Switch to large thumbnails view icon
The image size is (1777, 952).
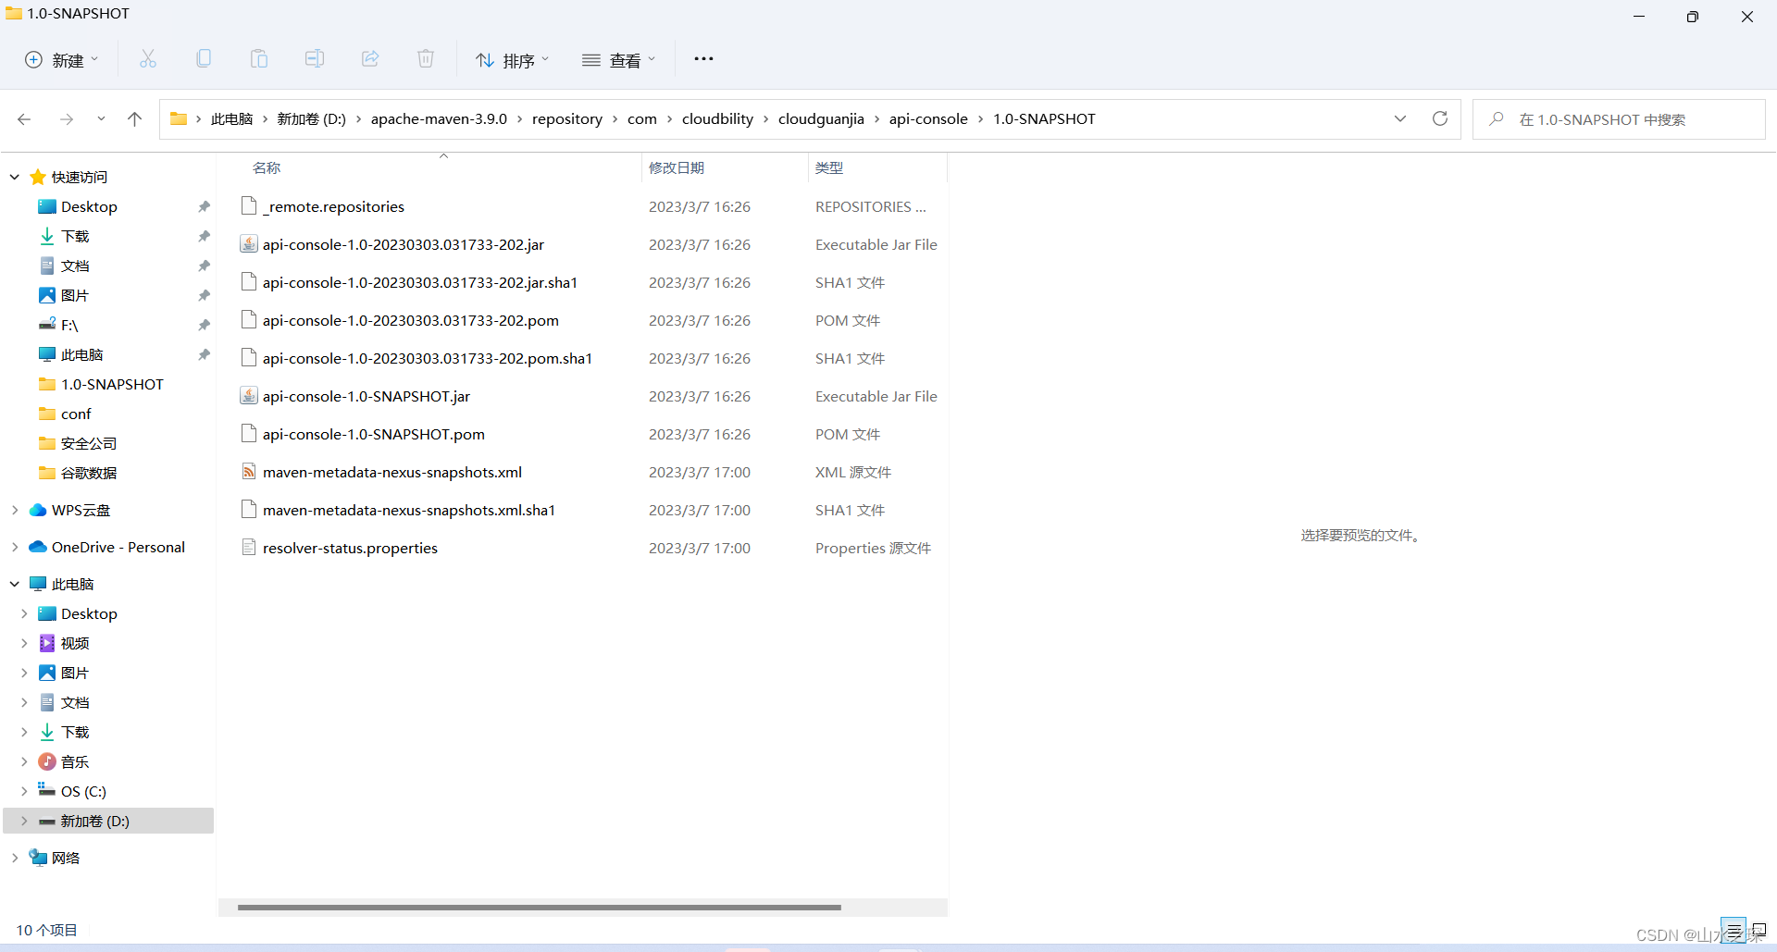pyautogui.click(x=1758, y=930)
